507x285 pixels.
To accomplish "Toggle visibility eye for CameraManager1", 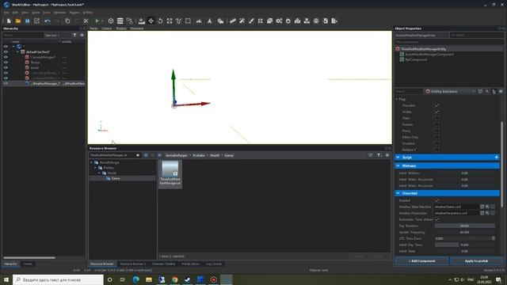I will pyautogui.click(x=6, y=57).
